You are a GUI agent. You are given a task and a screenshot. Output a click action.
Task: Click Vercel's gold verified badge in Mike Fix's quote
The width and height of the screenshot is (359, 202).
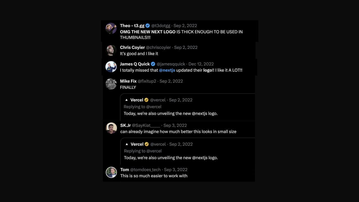[x=146, y=100]
